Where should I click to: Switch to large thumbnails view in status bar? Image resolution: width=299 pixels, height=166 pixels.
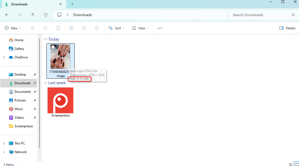point(297,164)
